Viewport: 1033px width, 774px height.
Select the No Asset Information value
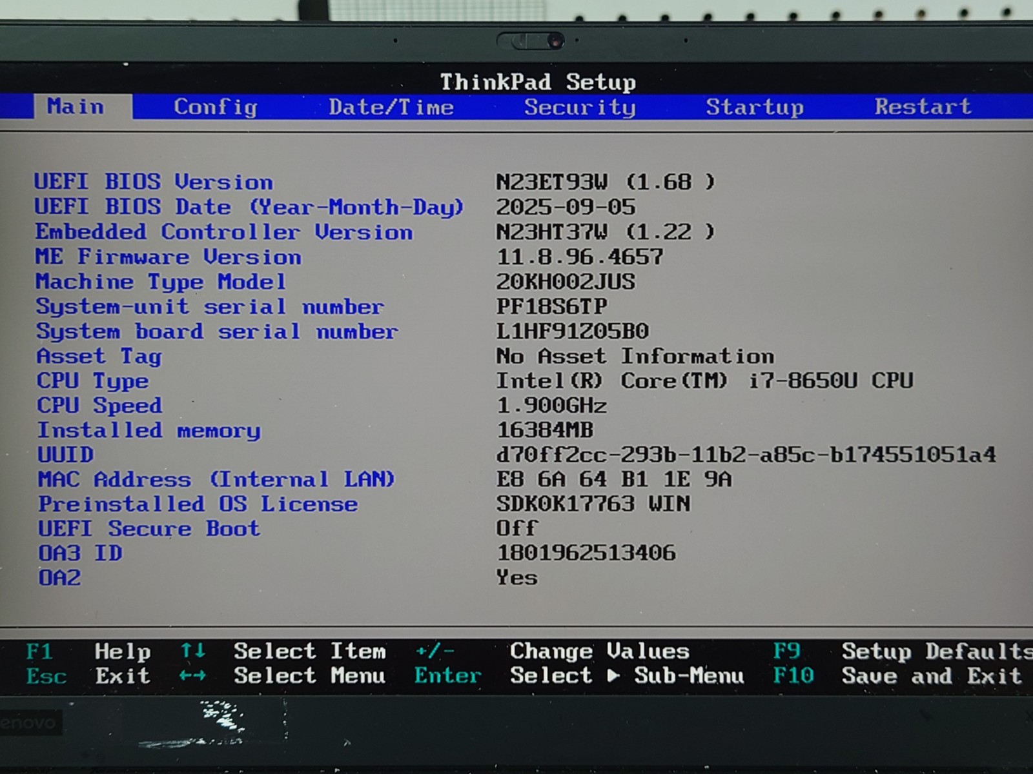coord(635,356)
